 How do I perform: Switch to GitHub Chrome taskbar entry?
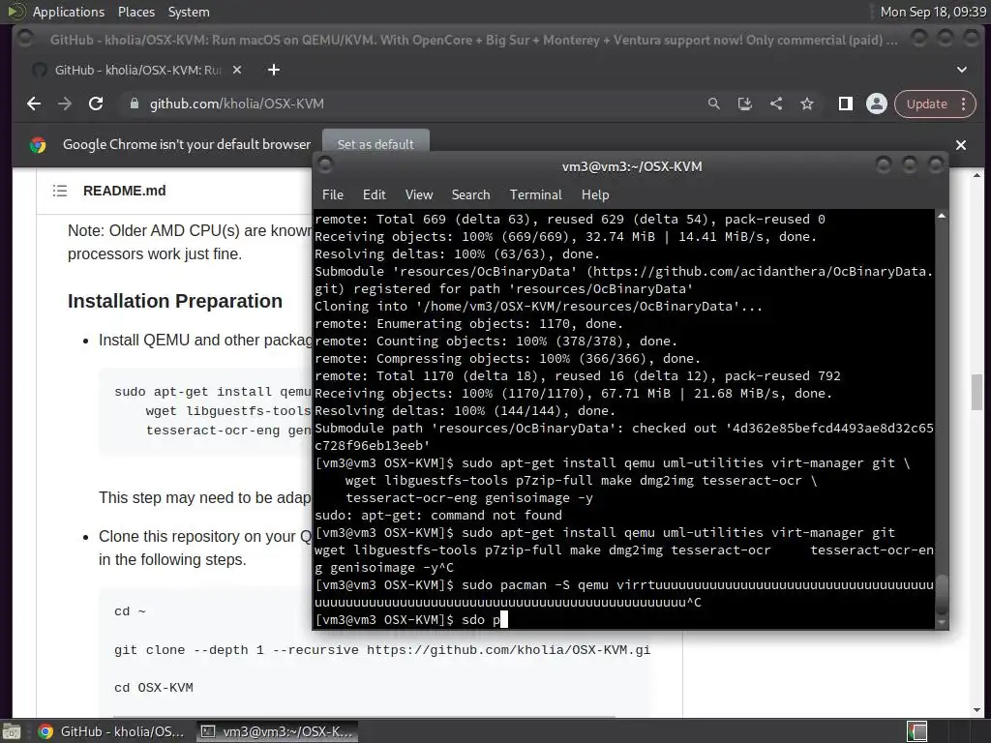click(112, 731)
